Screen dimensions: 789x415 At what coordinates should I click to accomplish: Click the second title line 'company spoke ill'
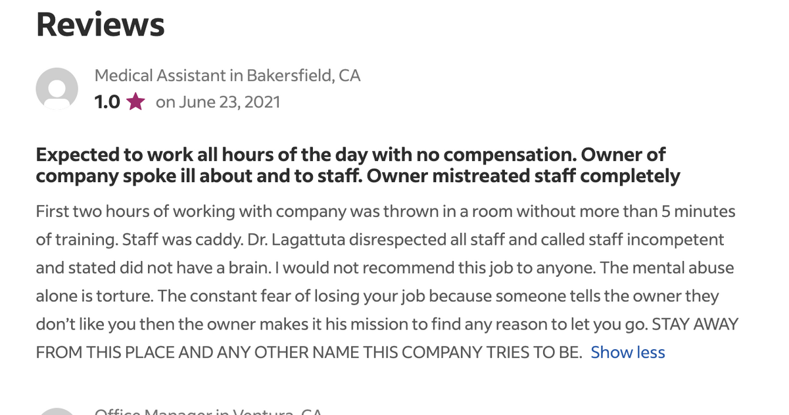358,176
